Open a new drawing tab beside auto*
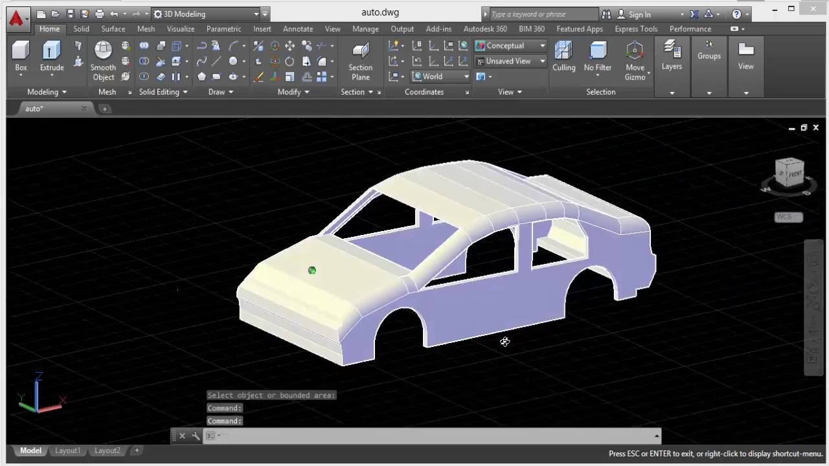Image resolution: width=829 pixels, height=466 pixels. (x=104, y=109)
